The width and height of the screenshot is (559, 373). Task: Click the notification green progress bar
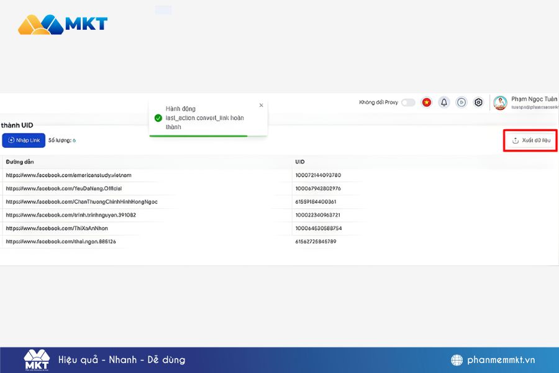(199, 136)
